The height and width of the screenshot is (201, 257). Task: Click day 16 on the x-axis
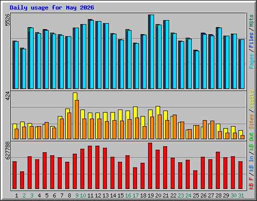[128, 195]
